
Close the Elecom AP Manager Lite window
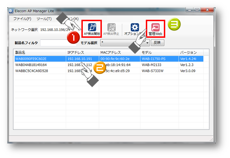tap(207, 10)
